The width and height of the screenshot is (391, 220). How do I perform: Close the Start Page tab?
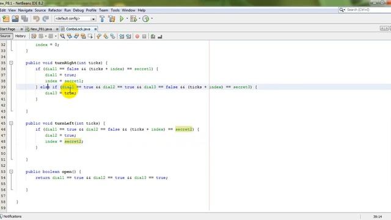(21, 29)
